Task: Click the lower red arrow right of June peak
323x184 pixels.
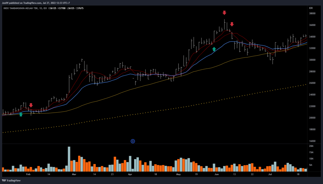Action: click(x=232, y=24)
